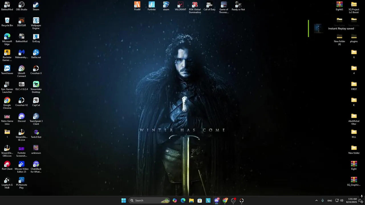
Task: Open TeamSpeak 3 Client shortcut
Action: click(36, 119)
